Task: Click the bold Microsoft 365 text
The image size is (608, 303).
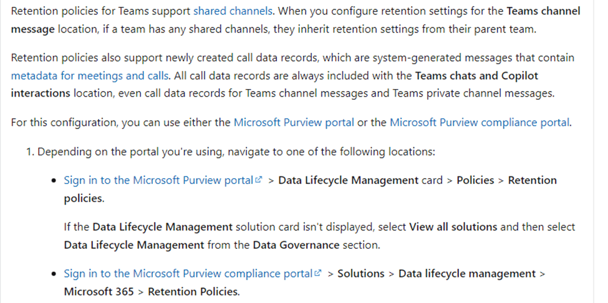Action: (99, 291)
